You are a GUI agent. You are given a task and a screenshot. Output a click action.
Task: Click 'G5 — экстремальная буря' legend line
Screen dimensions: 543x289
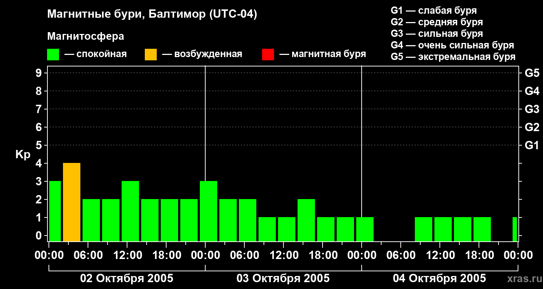coord(453,57)
